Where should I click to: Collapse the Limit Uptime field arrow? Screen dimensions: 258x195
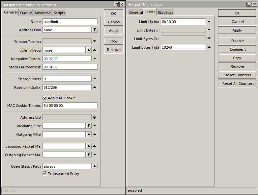209,21
